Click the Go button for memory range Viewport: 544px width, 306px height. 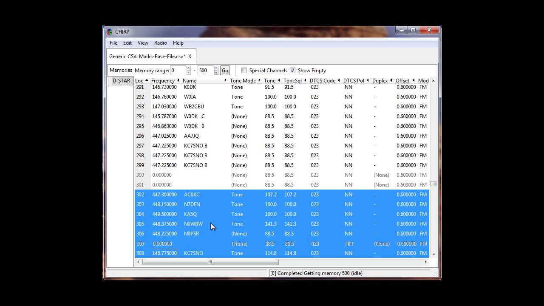pos(225,71)
